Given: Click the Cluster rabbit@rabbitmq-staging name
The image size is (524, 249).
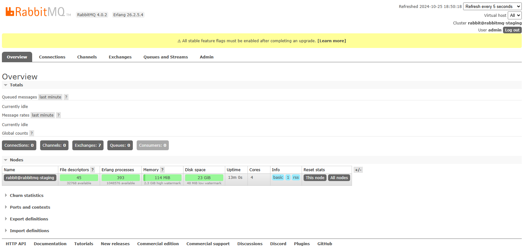Looking at the screenshot, I should click(x=495, y=23).
